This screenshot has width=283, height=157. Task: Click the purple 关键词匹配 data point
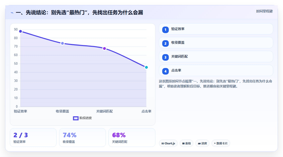click(x=104, y=49)
